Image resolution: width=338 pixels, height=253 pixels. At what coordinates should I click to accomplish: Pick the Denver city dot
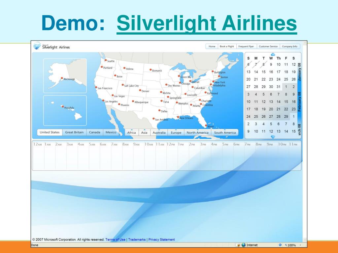[140, 90]
